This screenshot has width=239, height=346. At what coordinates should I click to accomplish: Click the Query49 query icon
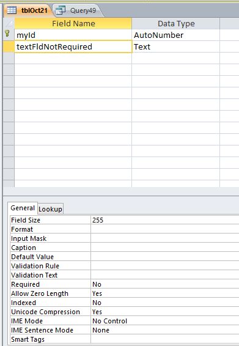(x=61, y=10)
